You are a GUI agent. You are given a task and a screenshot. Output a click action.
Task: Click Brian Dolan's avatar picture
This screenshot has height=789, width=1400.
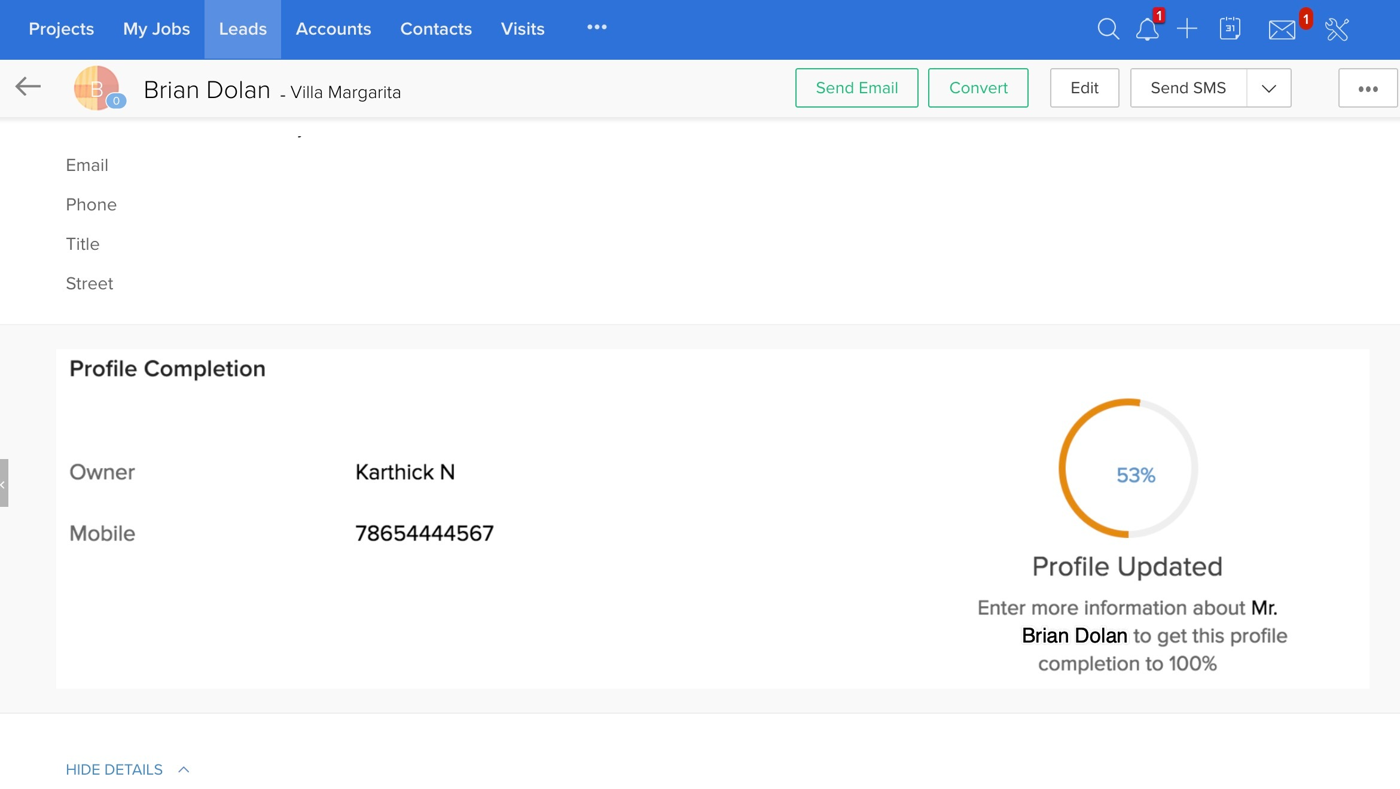(x=96, y=88)
